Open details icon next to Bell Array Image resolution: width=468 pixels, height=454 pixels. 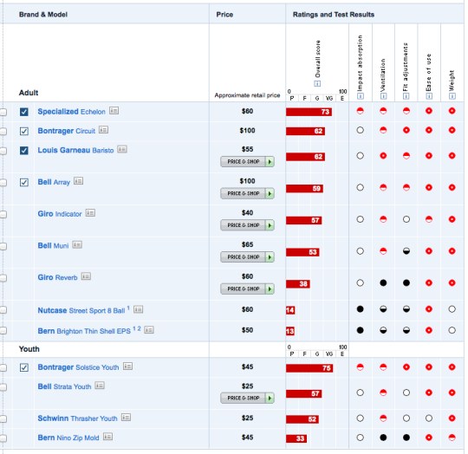coord(79,181)
